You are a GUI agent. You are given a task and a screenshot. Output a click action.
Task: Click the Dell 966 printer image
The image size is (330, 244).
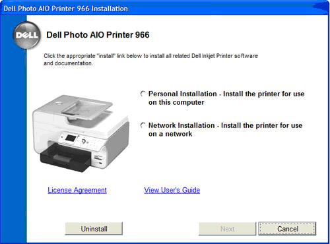click(x=81, y=133)
